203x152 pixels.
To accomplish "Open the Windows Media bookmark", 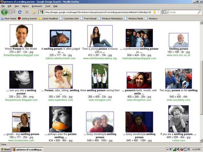I will [134, 19].
